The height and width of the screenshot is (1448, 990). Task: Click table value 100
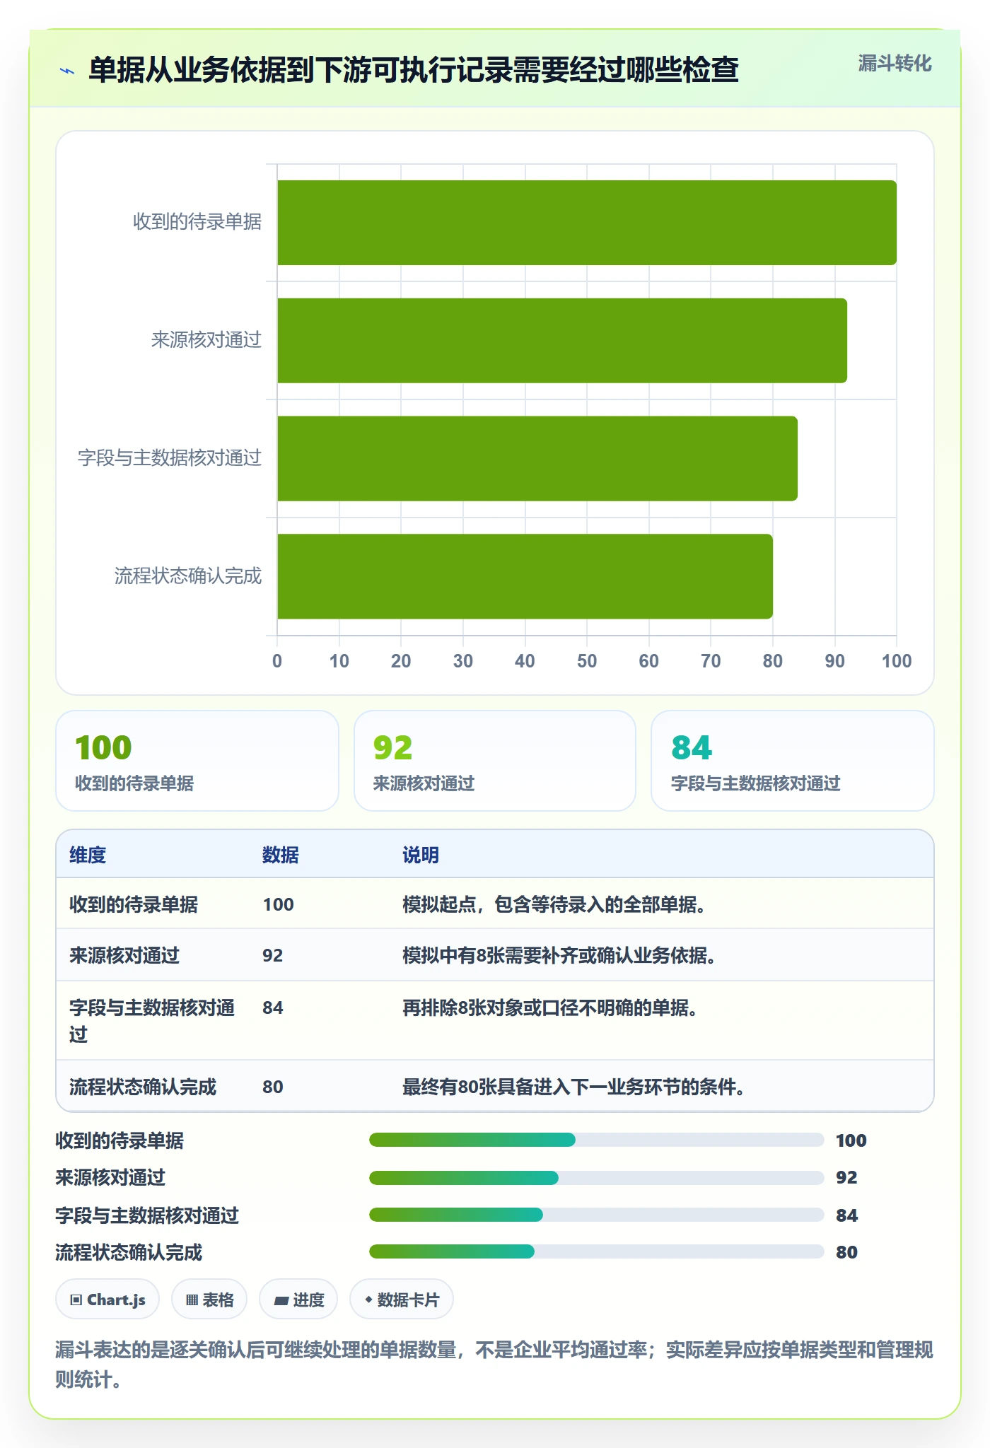[278, 904]
